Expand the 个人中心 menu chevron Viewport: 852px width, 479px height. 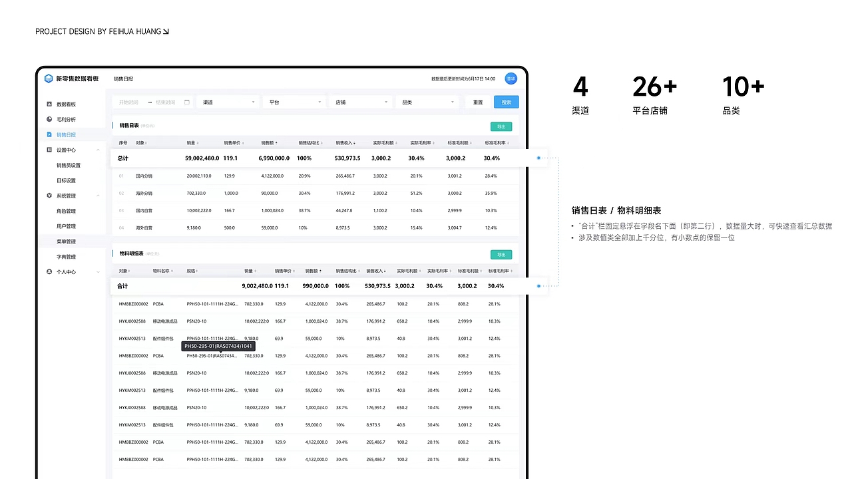point(98,272)
